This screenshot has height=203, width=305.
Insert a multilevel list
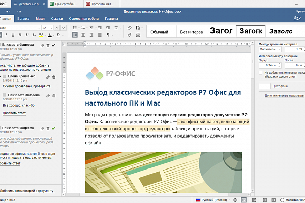click(x=91, y=28)
